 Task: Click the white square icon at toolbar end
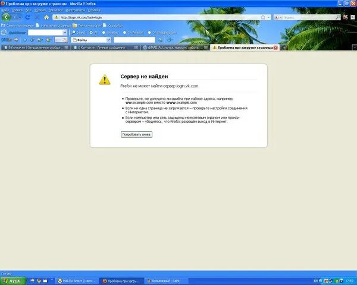(353, 17)
